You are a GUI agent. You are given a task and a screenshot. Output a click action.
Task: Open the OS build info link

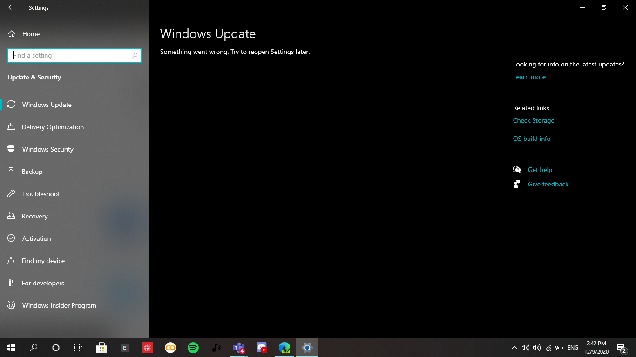[x=532, y=139]
